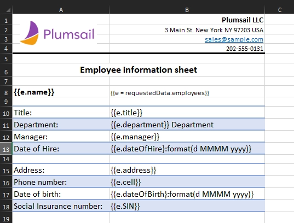
Task: Select the Plumsail LLC company name cell
Action: (187, 20)
